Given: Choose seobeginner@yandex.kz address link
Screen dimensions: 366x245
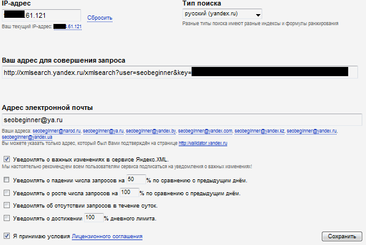Looking at the screenshot, I should tap(259, 131).
